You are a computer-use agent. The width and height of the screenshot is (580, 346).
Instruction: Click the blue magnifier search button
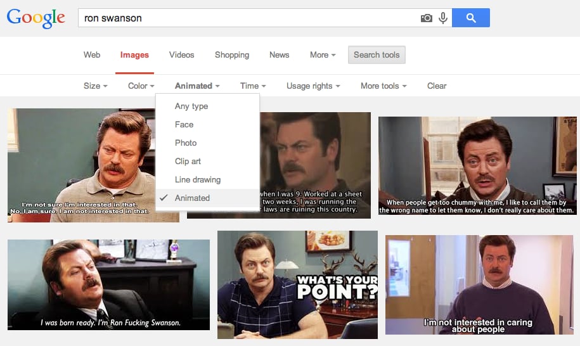[x=471, y=18]
